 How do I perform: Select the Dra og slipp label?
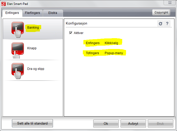pos(36,69)
